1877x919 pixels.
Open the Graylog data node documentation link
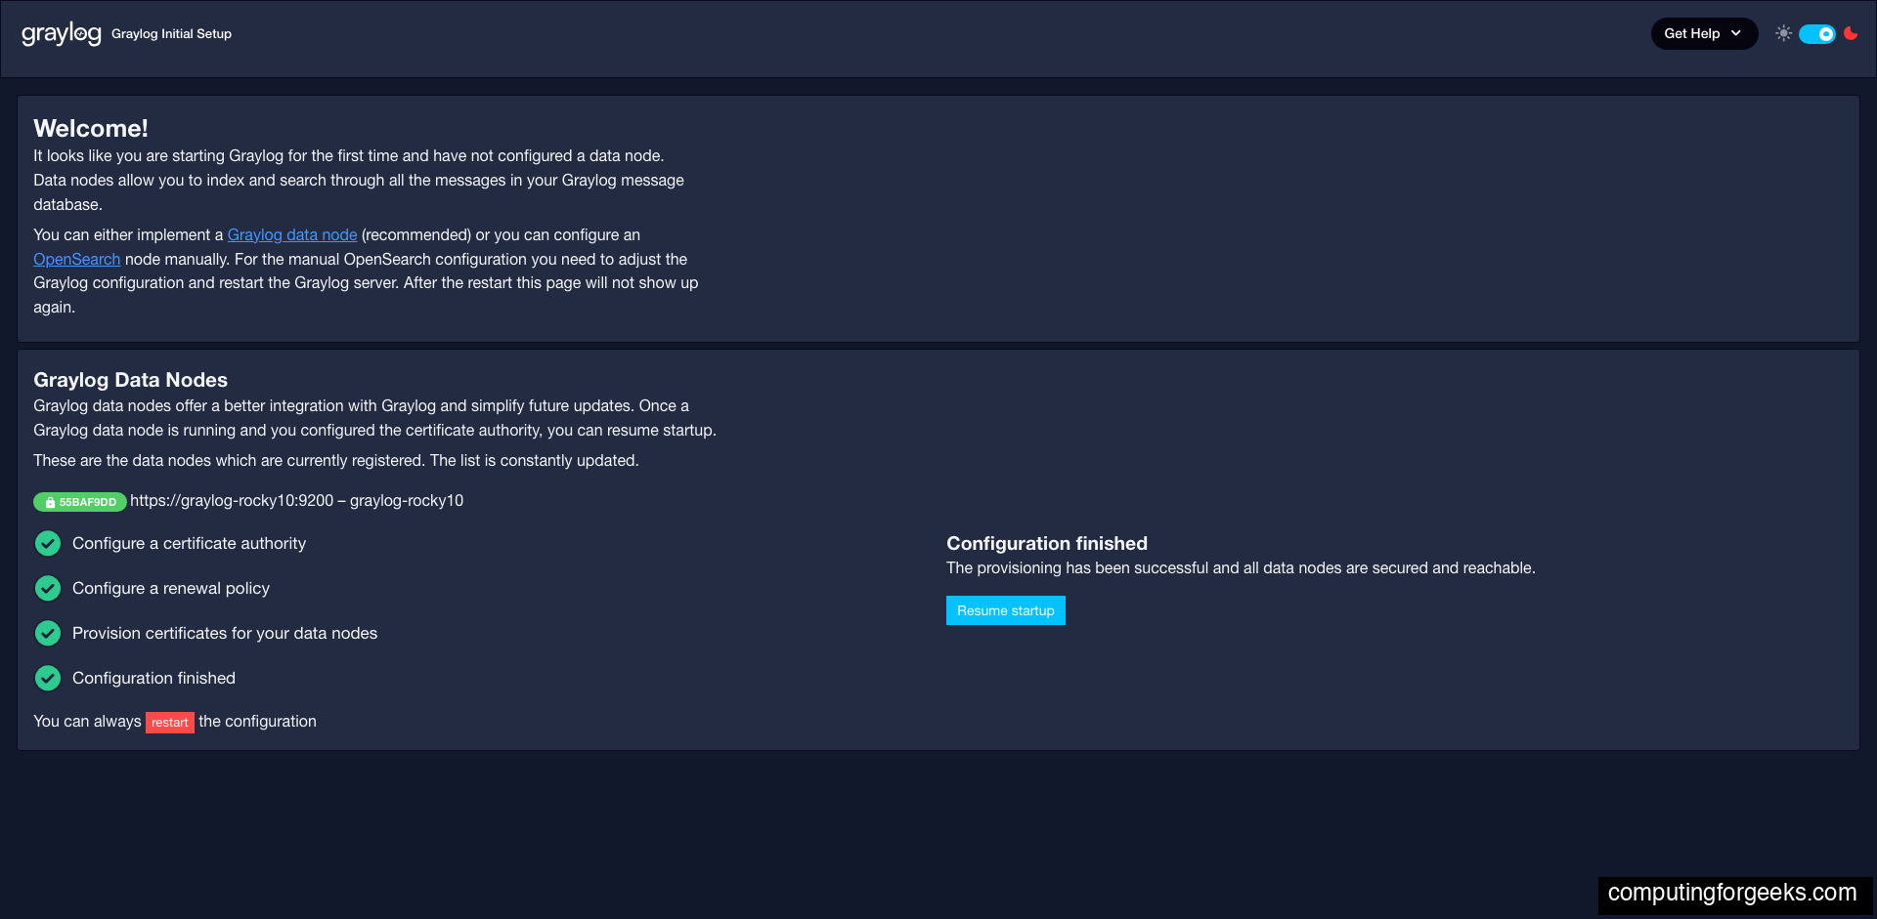pyautogui.click(x=291, y=234)
